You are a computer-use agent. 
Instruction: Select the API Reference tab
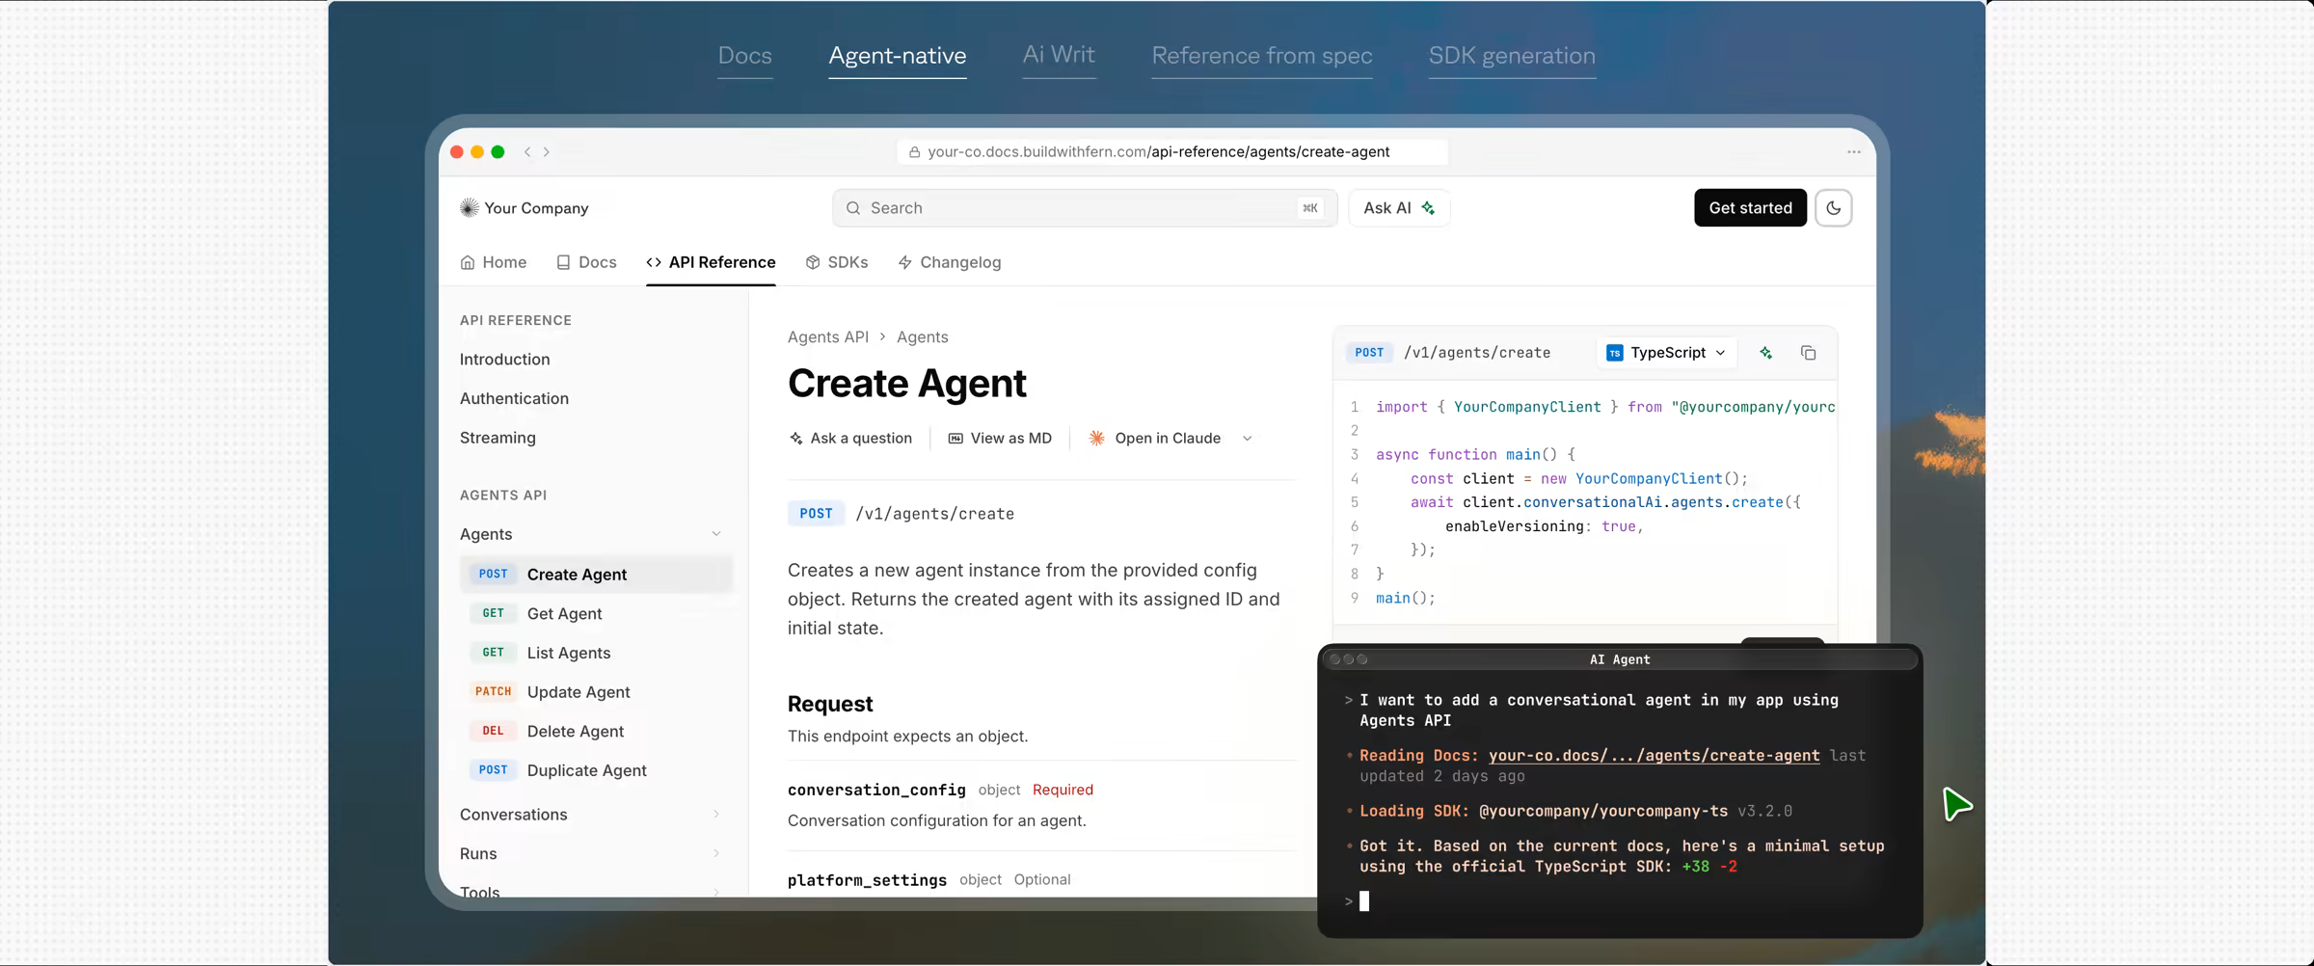[711, 262]
